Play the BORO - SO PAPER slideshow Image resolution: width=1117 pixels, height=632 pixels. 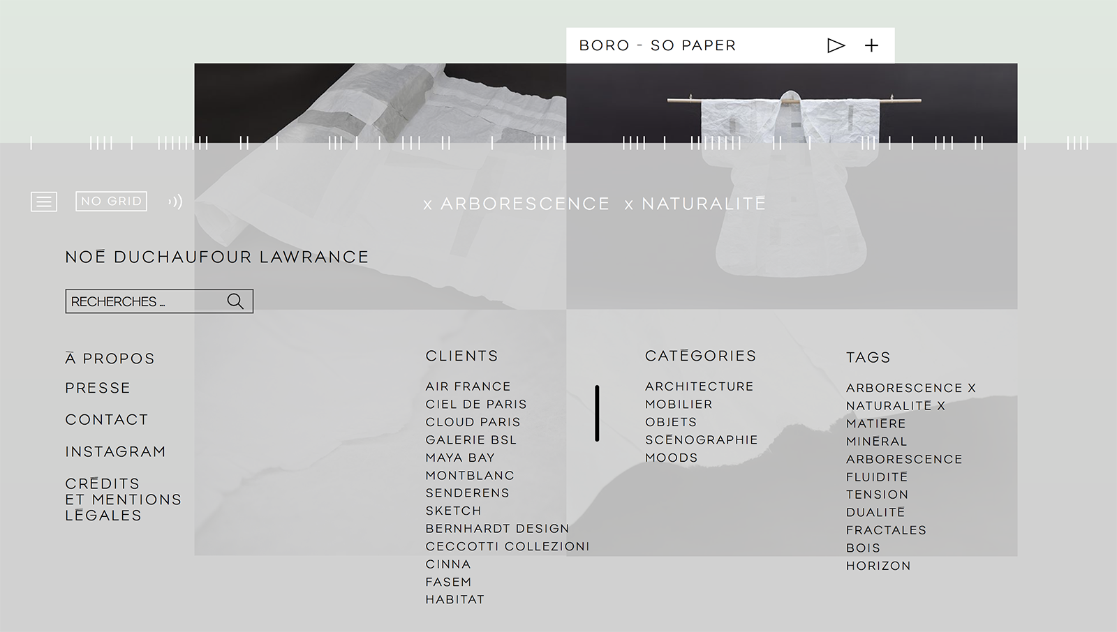point(836,45)
